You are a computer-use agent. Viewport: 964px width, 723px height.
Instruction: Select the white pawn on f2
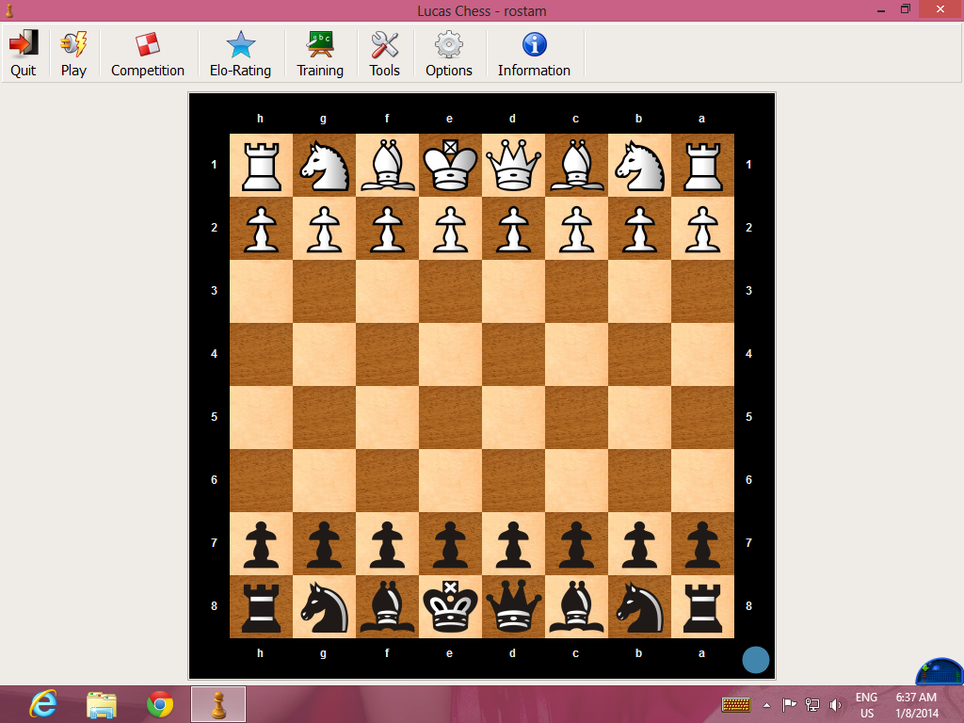point(387,229)
